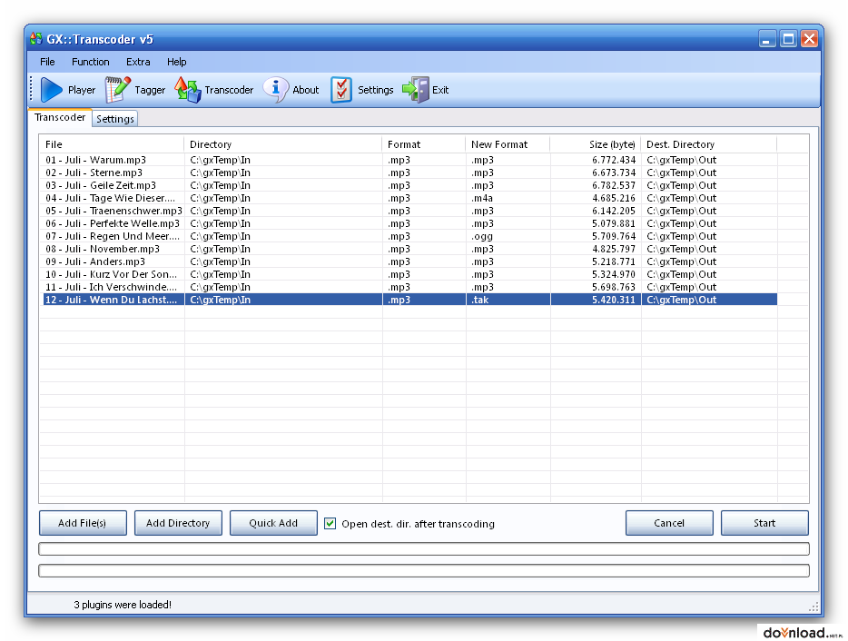This screenshot has width=848, height=641.
Task: Click the GX::Transcoder title bar app icon
Action: (x=36, y=39)
